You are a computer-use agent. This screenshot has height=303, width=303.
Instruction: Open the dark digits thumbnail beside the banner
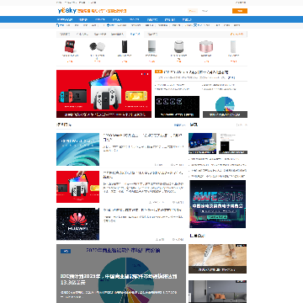177,107
